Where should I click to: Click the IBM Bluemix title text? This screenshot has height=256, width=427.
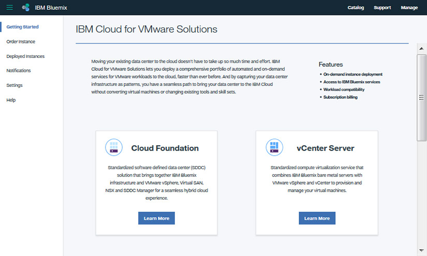(51, 8)
